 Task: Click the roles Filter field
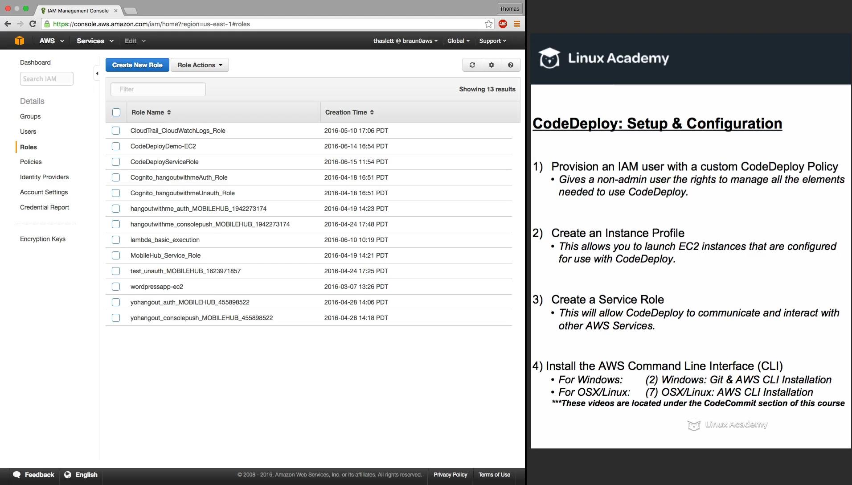(158, 89)
